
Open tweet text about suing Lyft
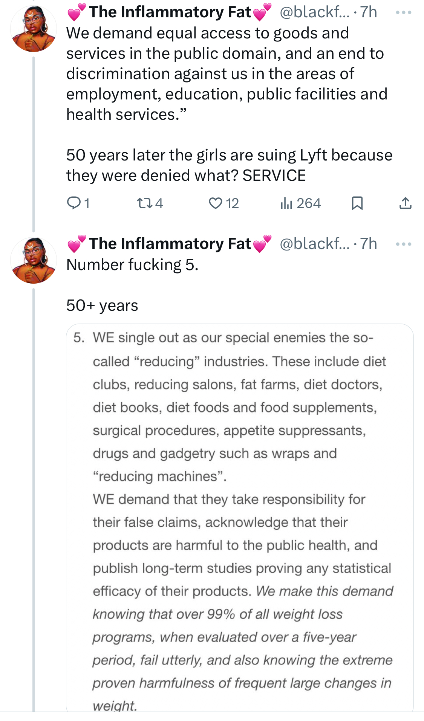[229, 165]
